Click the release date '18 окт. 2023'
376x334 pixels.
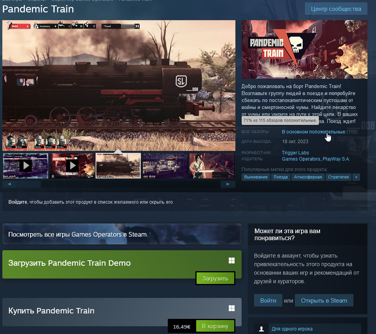pos(295,142)
